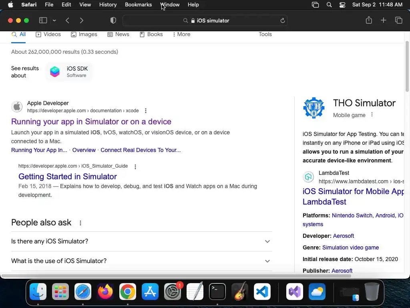Follow Connect Real Devices To Your link
410x308 pixels.
pyautogui.click(x=141, y=150)
